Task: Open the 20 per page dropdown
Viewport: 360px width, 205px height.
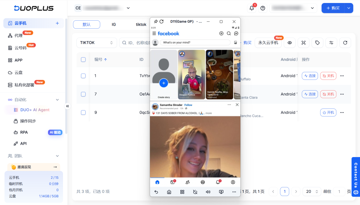Action: point(312,191)
